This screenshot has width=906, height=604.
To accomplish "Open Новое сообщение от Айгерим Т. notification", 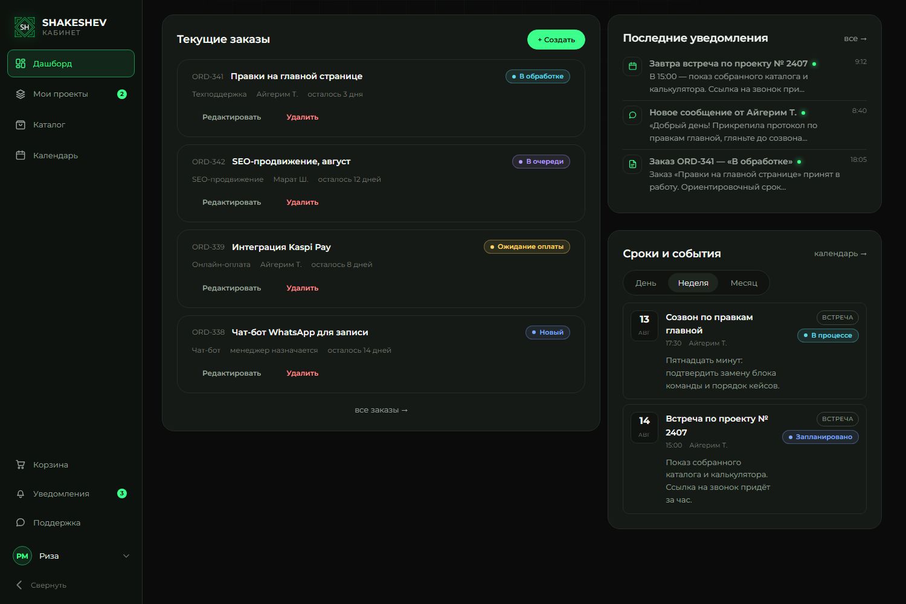I will (x=745, y=125).
